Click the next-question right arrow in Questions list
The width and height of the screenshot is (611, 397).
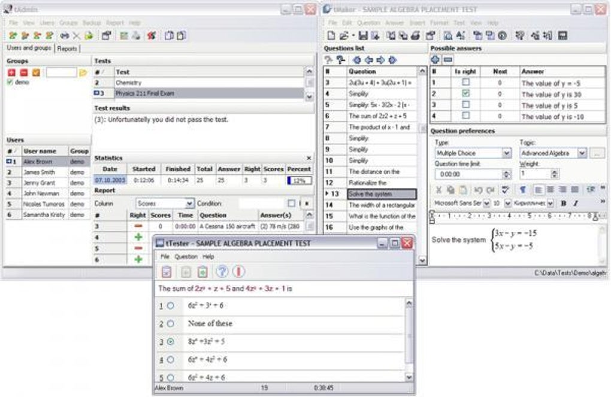pos(380,60)
